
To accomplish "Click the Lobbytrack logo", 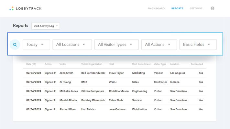I will (26, 8).
